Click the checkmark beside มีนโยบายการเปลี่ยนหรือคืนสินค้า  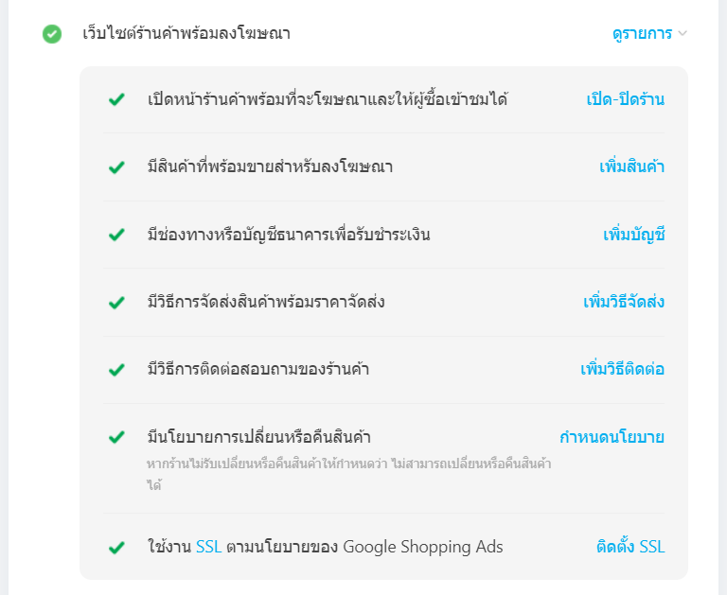[116, 437]
